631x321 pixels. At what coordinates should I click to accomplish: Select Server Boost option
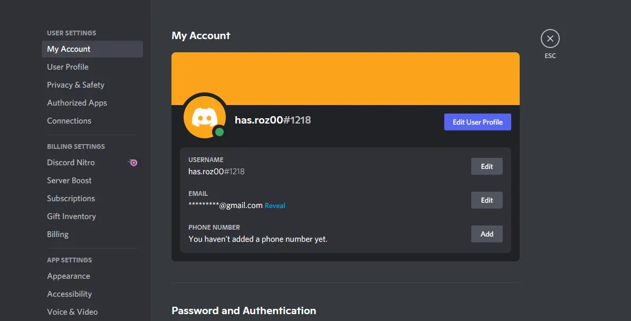point(92,181)
